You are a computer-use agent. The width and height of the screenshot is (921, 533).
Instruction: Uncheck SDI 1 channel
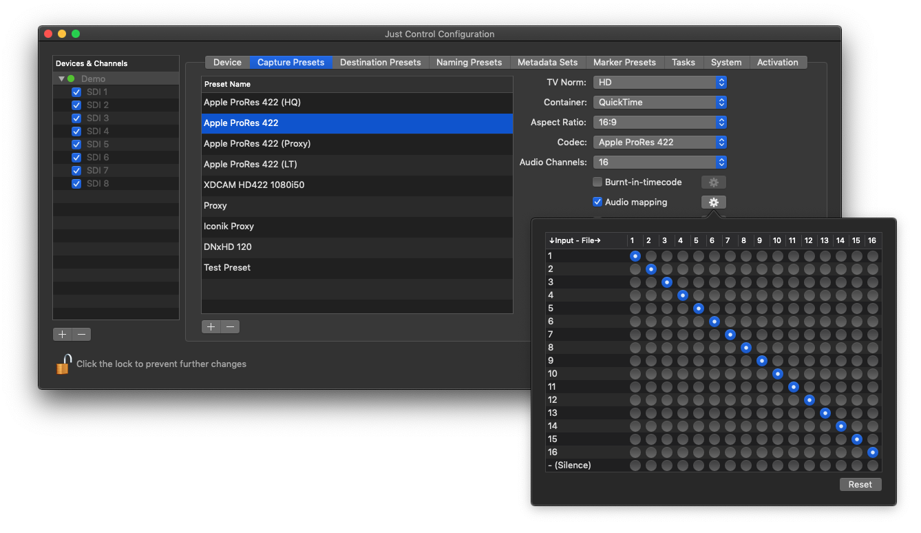[76, 92]
